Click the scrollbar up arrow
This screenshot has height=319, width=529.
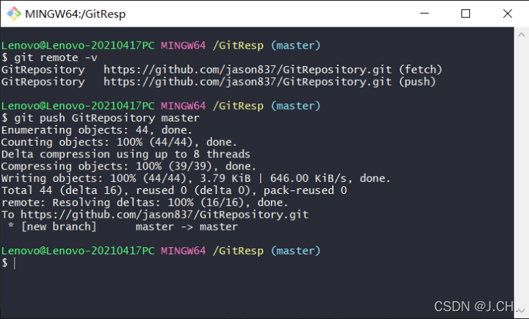coord(521,34)
